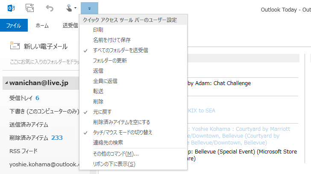Screen dimensions: 311x174
Task: Choose 名前を付けて保存 menu entry
Action: [112, 40]
